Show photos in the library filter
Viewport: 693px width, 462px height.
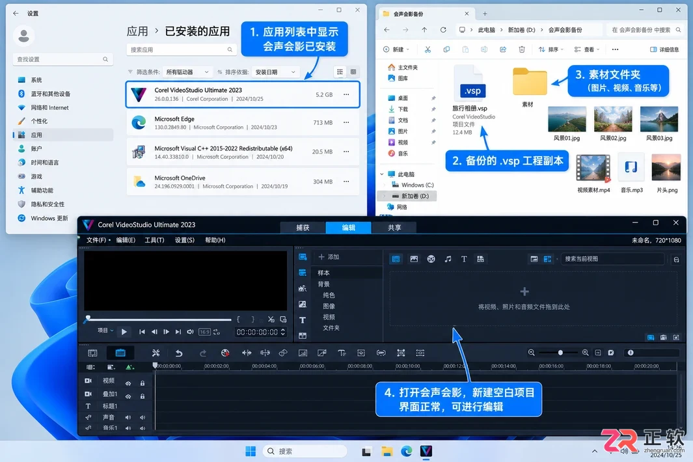pyautogui.click(x=414, y=259)
